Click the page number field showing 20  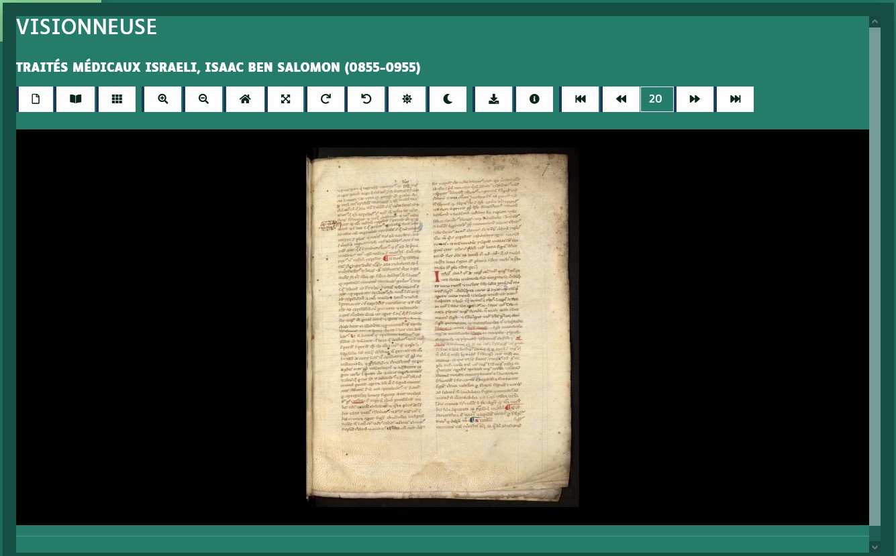pyautogui.click(x=656, y=99)
